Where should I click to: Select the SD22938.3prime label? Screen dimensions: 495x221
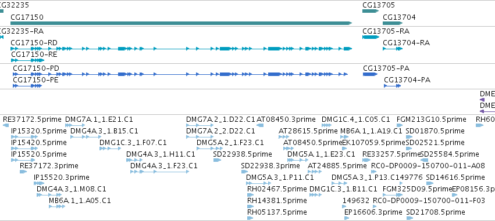pyautogui.click(x=270, y=165)
